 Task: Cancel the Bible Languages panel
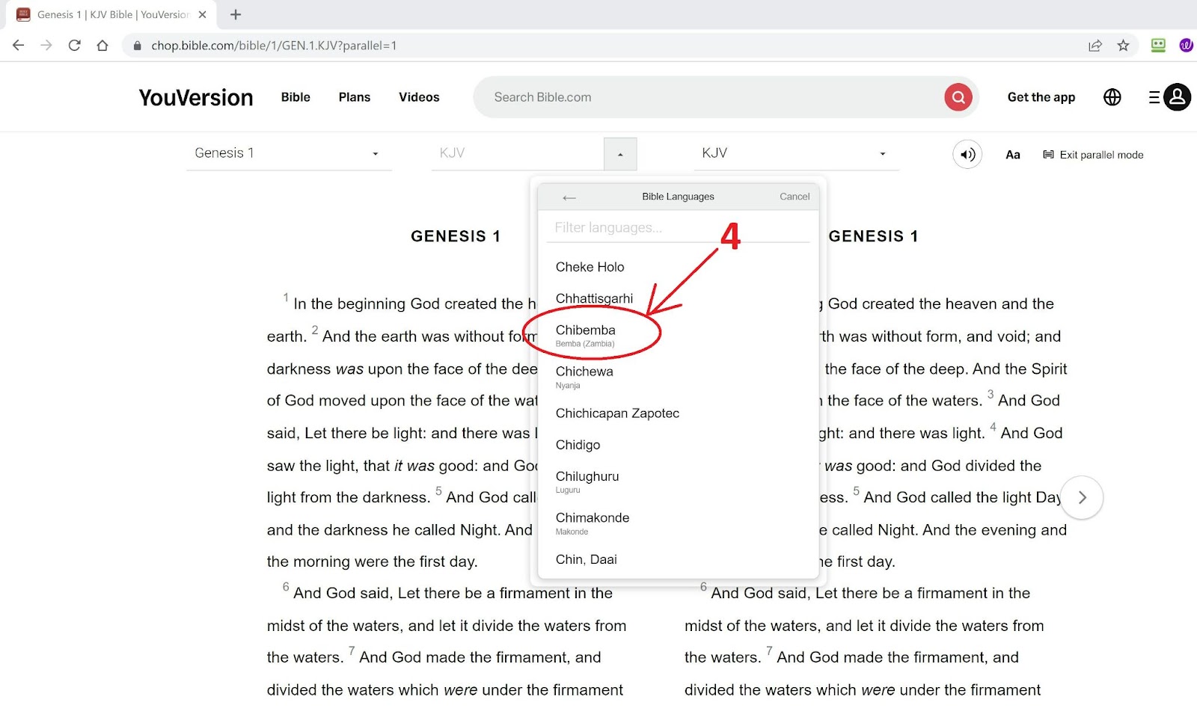(x=795, y=197)
